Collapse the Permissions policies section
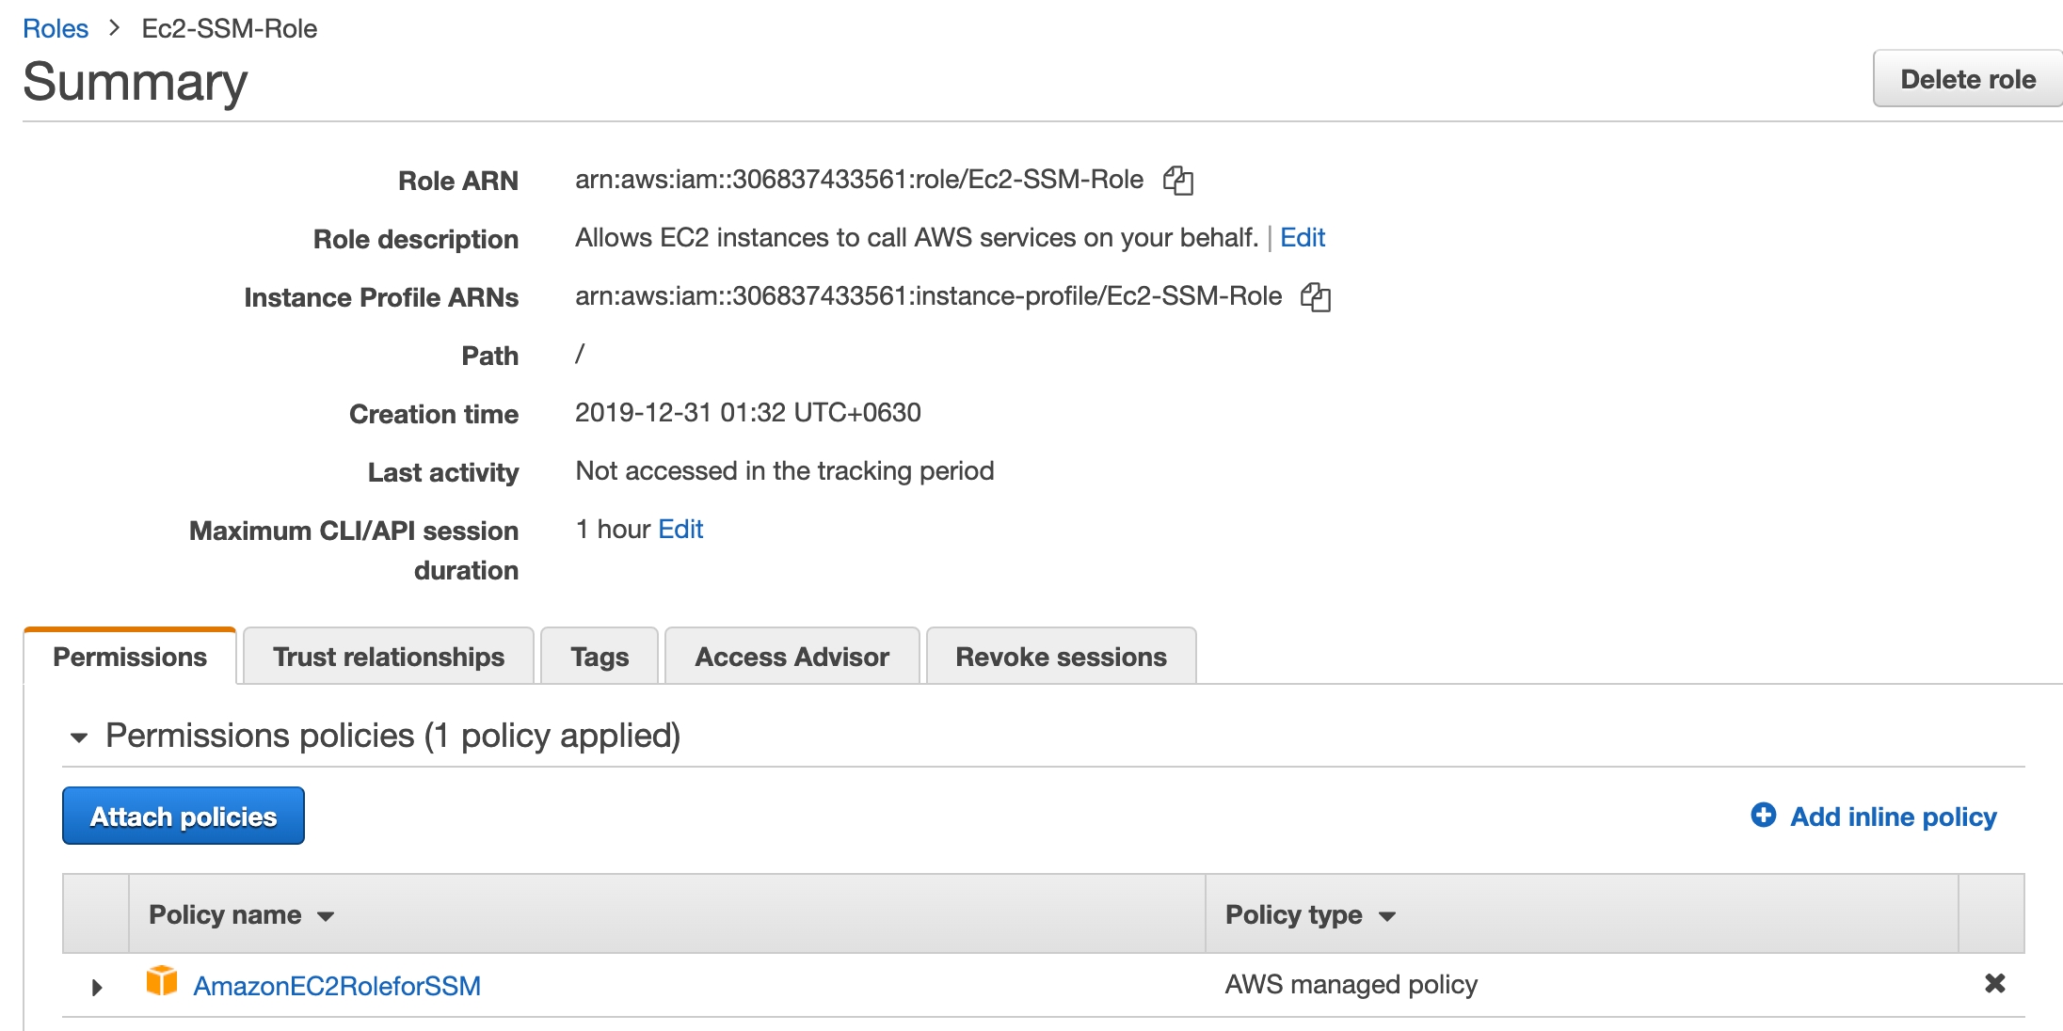Screen dimensions: 2063x1031 tap(79, 738)
